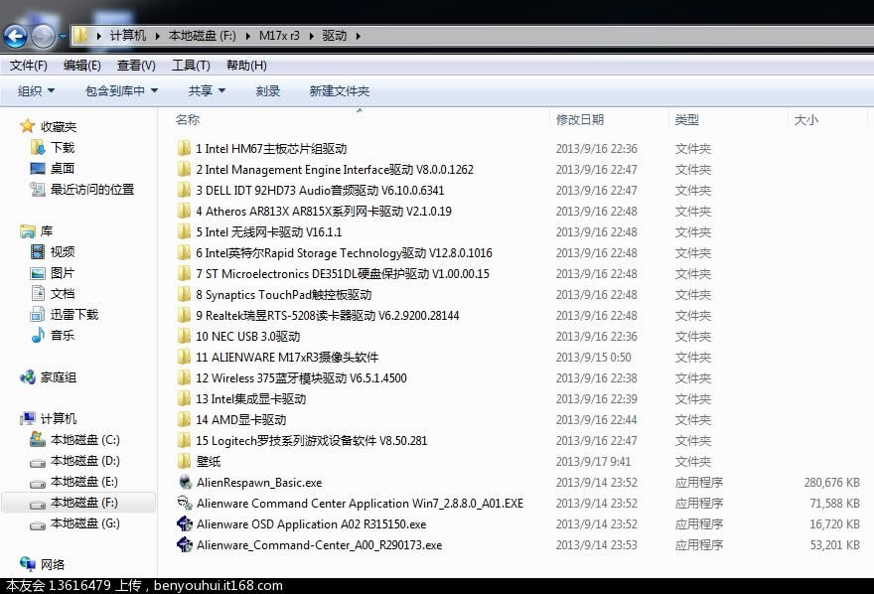Viewport: 874px width, 594px height.
Task: Select folder 8 Synaptics TouchPad触控板驱动
Action: tap(274, 295)
